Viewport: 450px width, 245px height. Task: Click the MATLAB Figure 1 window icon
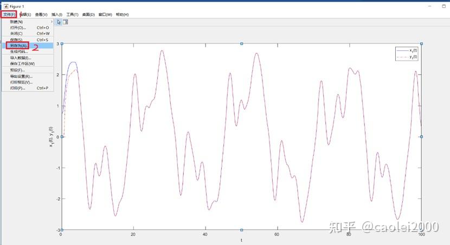click(x=6, y=6)
